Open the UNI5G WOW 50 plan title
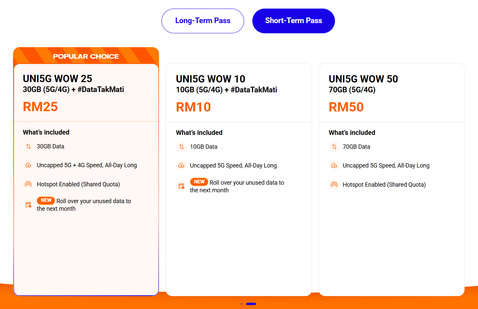Screen dimensions: 478x309 (363, 79)
